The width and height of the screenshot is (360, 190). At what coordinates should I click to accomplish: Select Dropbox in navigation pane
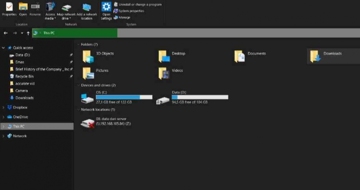pos(20,107)
